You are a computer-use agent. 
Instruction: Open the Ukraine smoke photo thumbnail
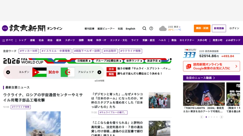point(43,124)
